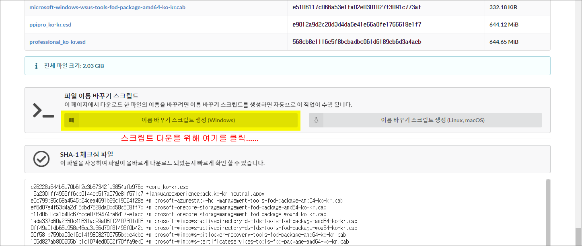This screenshot has width=582, height=246.
Task: Click the info icon next to 전체 파일 크기
Action: [36, 66]
